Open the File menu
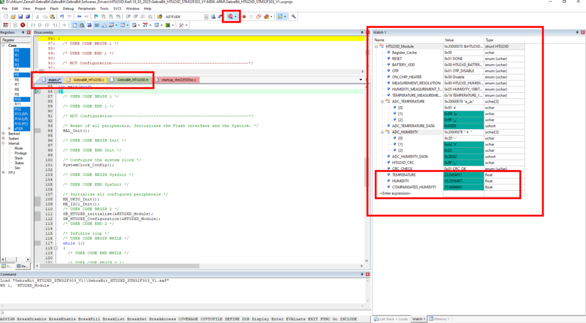This screenshot has width=586, height=323. (5, 8)
